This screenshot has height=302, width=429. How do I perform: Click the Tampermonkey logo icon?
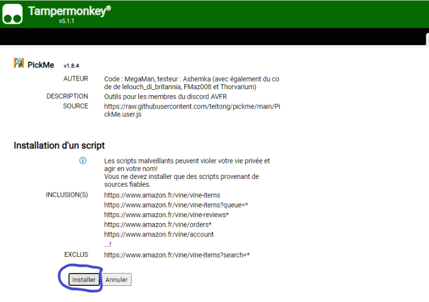(12, 14)
